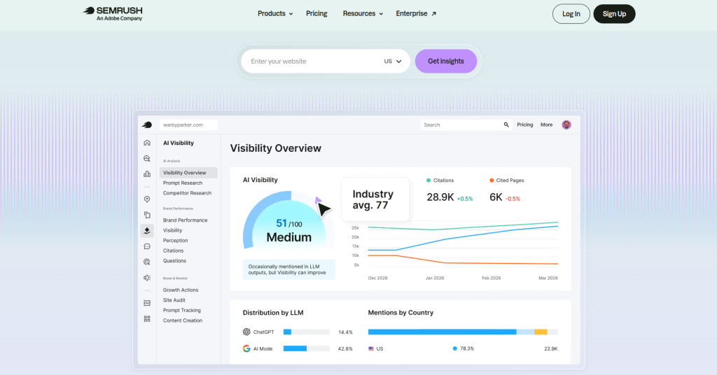The height and width of the screenshot is (375, 717).
Task: Open Content Creation menu item
Action: [x=183, y=320]
